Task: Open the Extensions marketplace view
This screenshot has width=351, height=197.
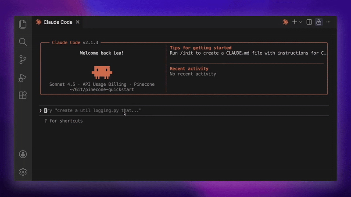Action: tap(23, 95)
